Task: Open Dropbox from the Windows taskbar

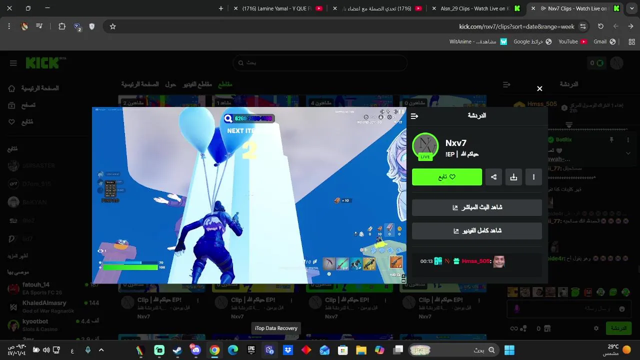Action: [x=288, y=350]
